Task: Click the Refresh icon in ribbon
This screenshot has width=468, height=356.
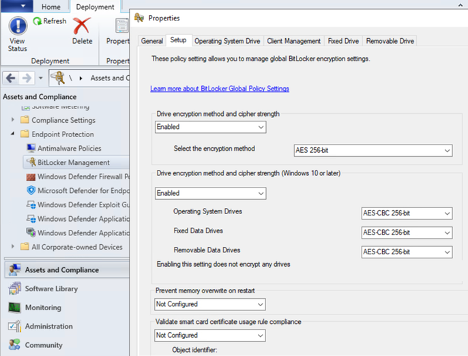Action: pyautogui.click(x=37, y=21)
